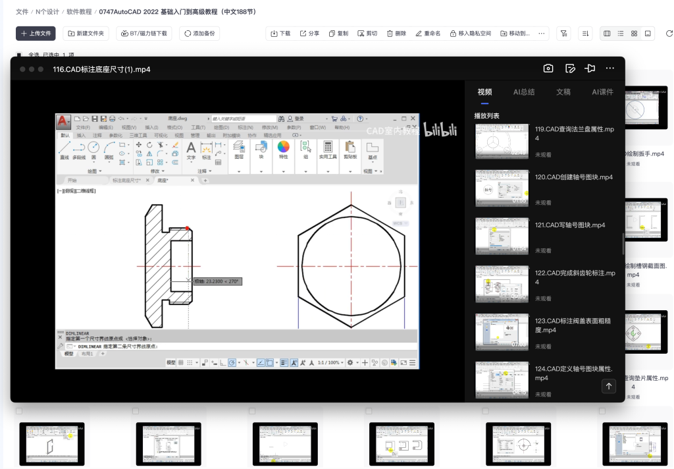Jump to playlist top with arrow button
This screenshot has height=469, width=674.
coord(609,387)
